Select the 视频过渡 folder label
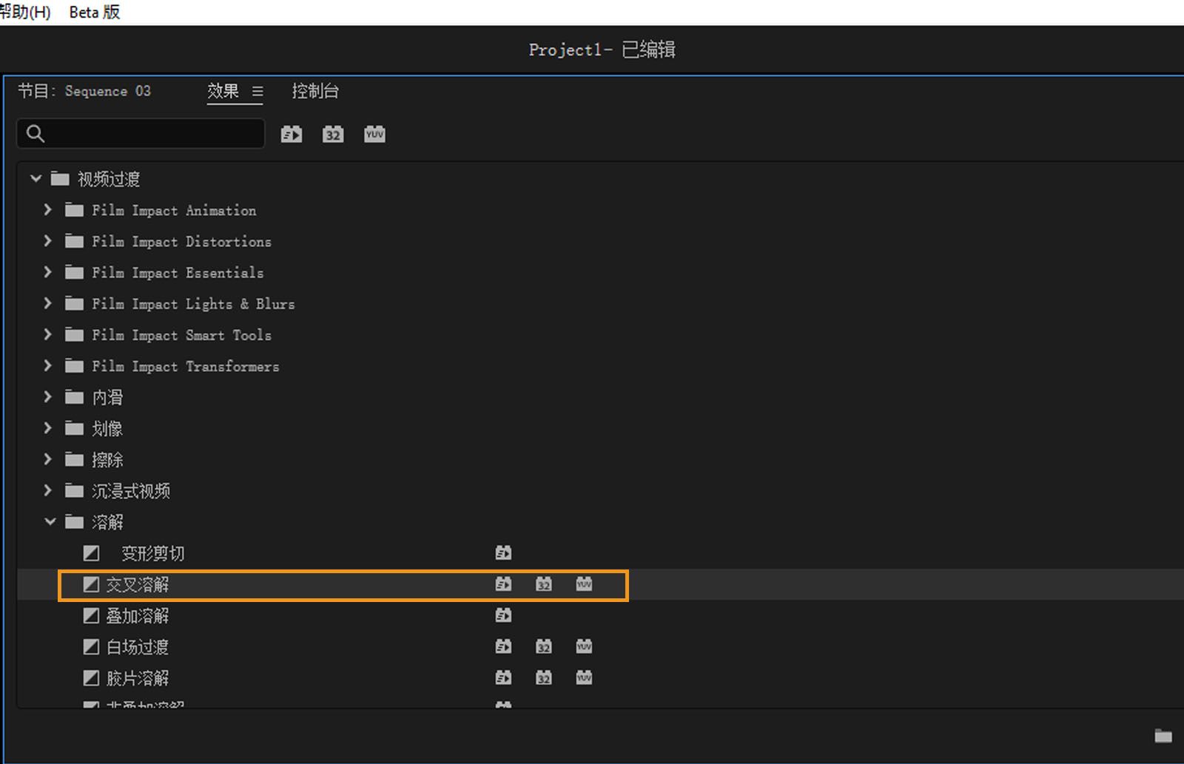This screenshot has width=1184, height=764. click(109, 179)
